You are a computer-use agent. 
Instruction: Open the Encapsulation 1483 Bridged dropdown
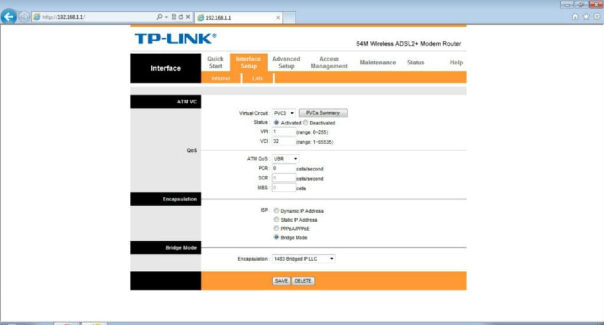[x=303, y=258]
